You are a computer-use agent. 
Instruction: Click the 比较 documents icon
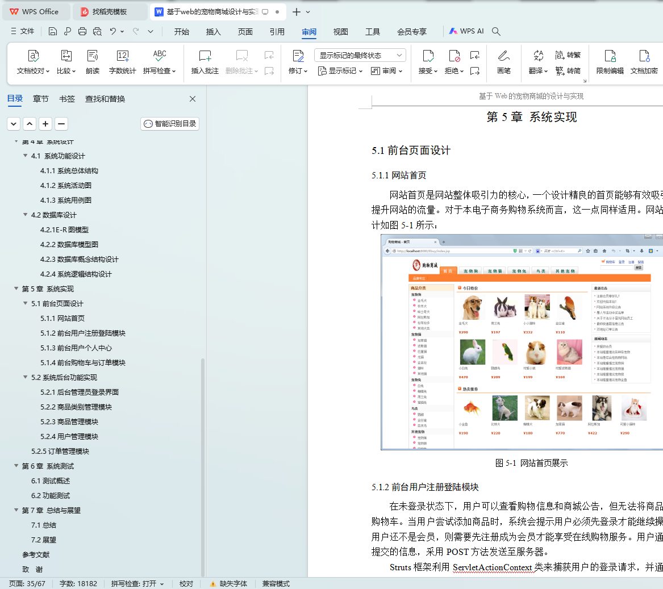pyautogui.click(x=66, y=56)
